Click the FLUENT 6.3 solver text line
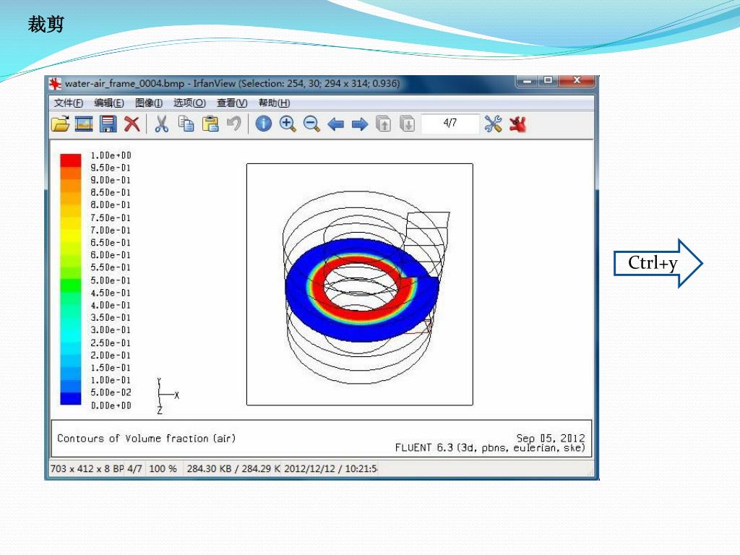The height and width of the screenshot is (555, 740). (490, 448)
